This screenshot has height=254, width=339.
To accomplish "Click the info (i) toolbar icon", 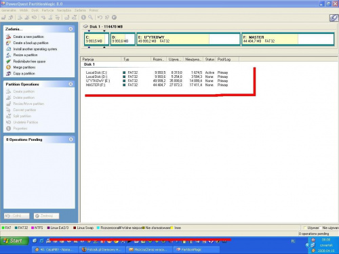I will click(x=83, y=17).
